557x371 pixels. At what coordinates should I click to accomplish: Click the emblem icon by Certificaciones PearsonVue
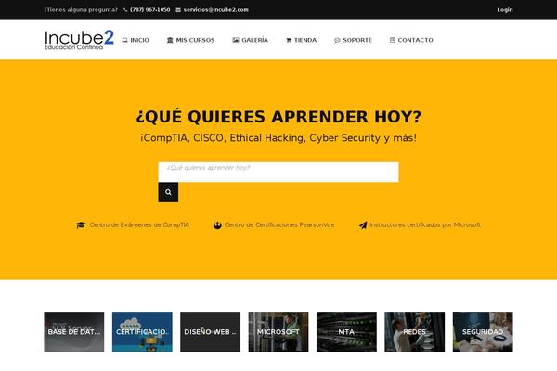[x=217, y=225]
